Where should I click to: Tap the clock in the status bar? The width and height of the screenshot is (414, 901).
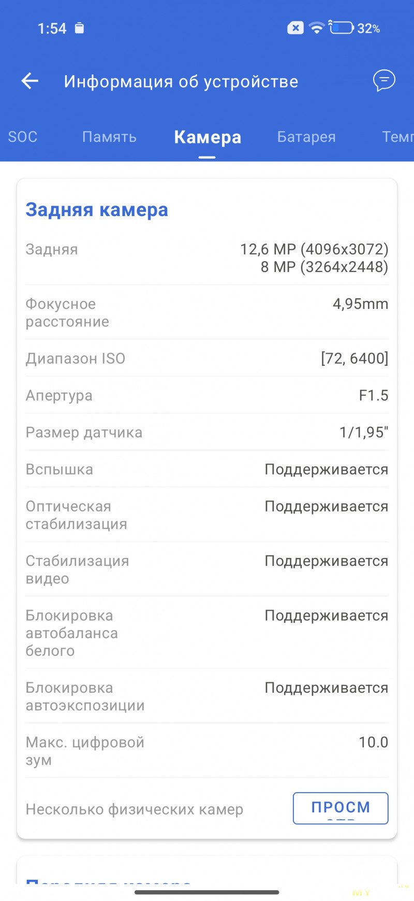(52, 28)
